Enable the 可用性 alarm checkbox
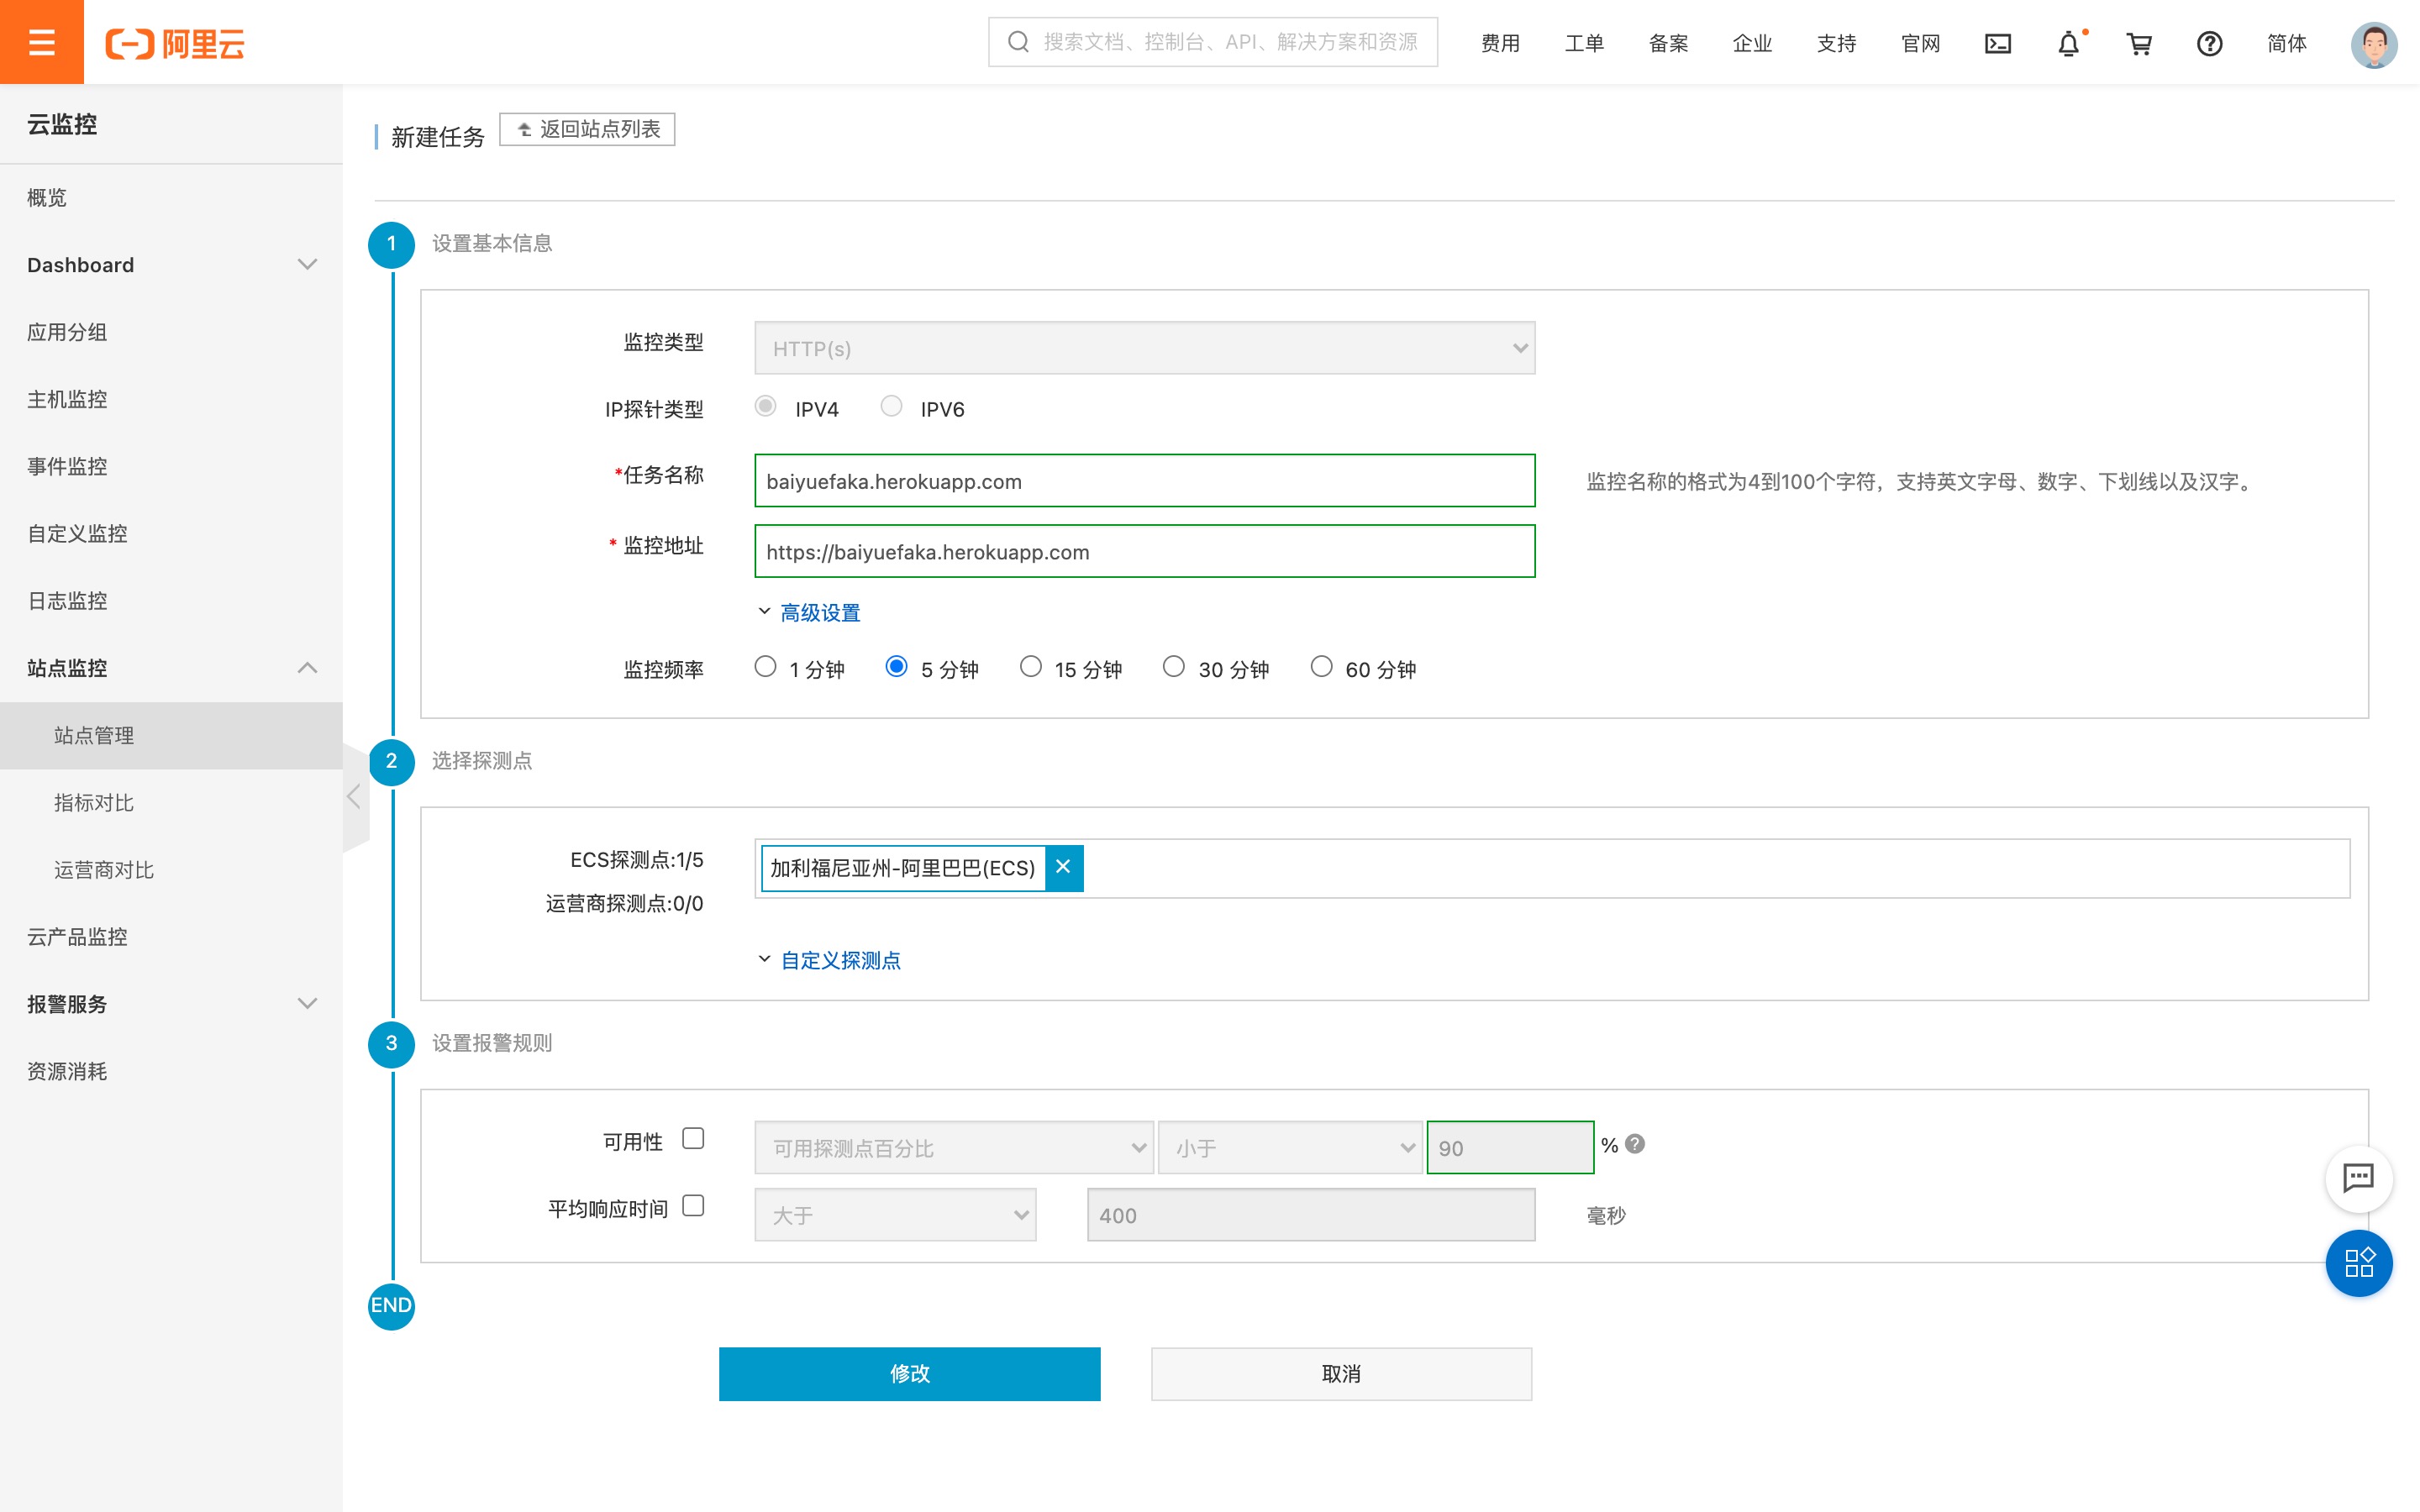This screenshot has width=2420, height=1512. pyautogui.click(x=693, y=1139)
